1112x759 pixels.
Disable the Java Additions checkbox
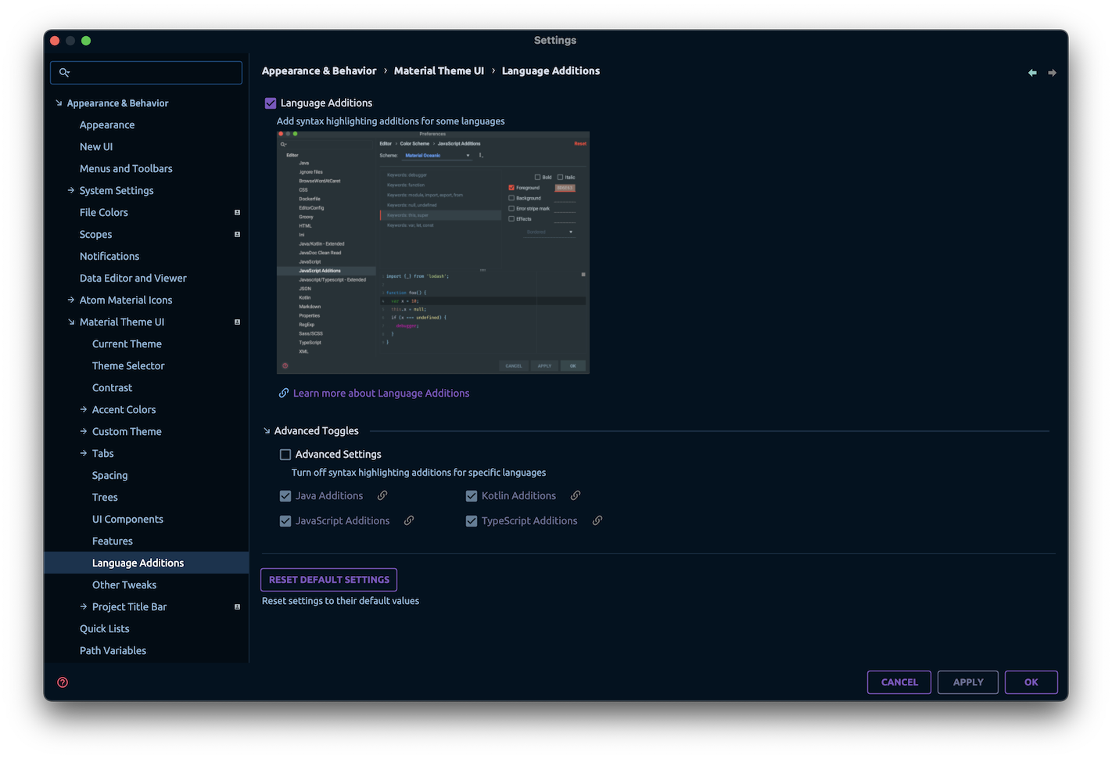tap(285, 495)
